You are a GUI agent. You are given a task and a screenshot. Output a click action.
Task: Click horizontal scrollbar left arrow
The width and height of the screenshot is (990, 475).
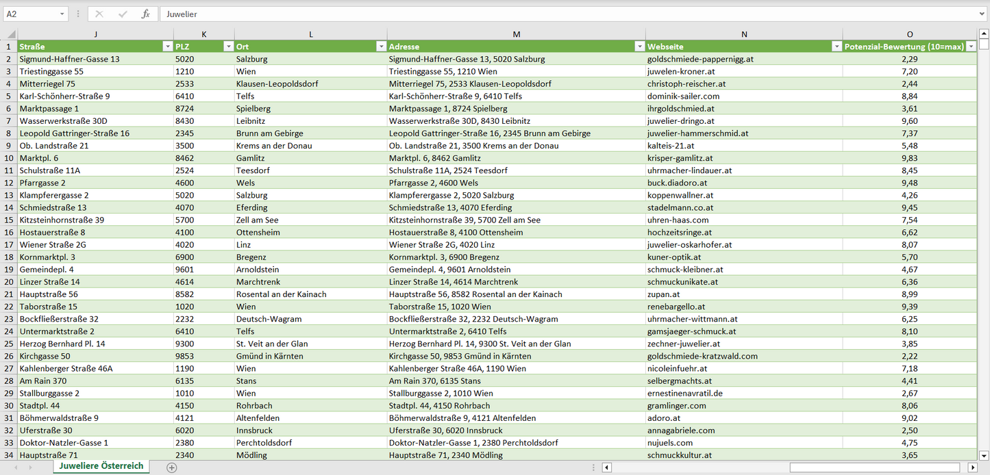607,467
